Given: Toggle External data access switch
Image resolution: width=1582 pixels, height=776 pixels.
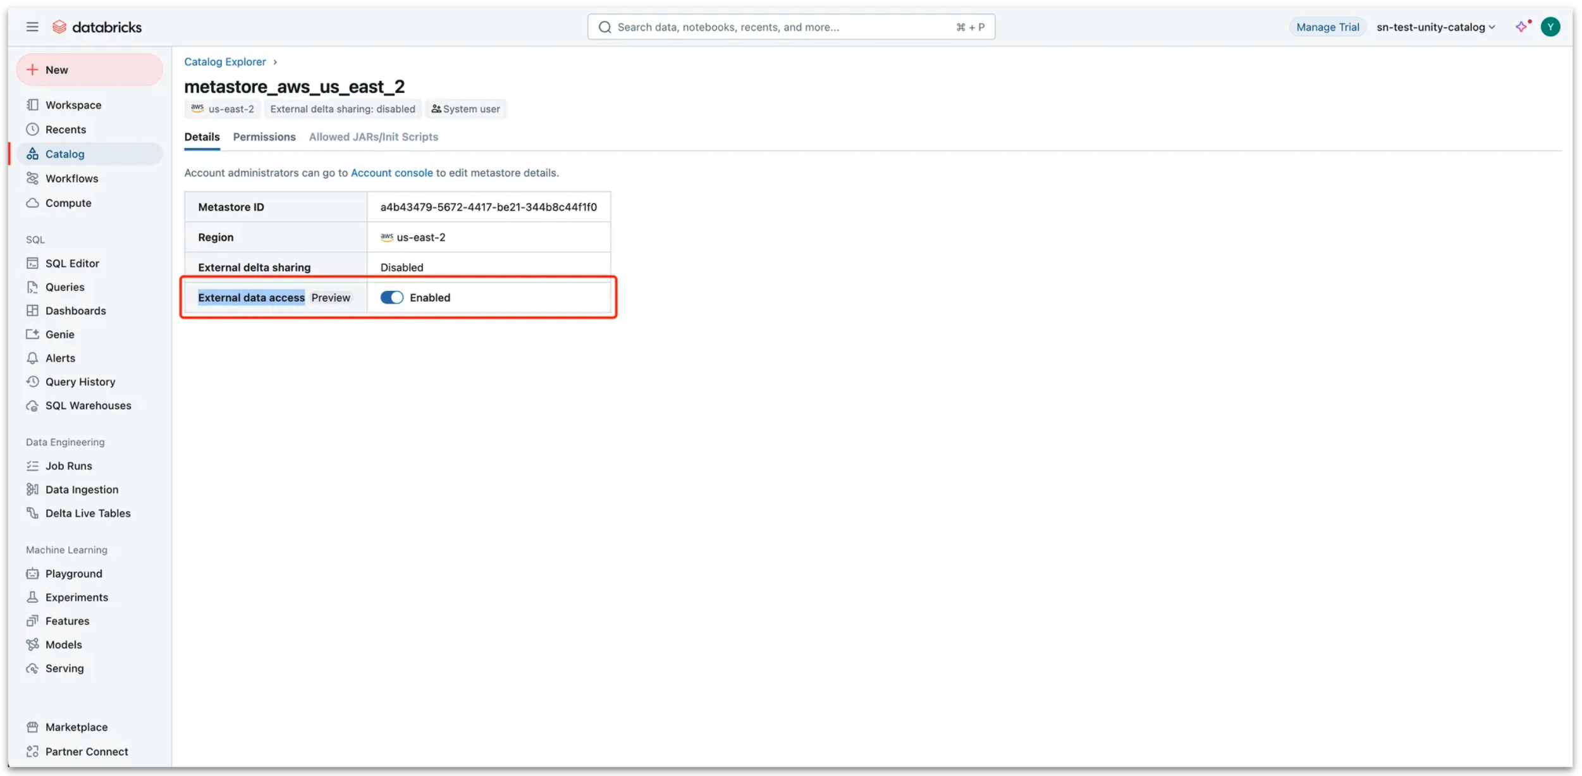Looking at the screenshot, I should (391, 297).
